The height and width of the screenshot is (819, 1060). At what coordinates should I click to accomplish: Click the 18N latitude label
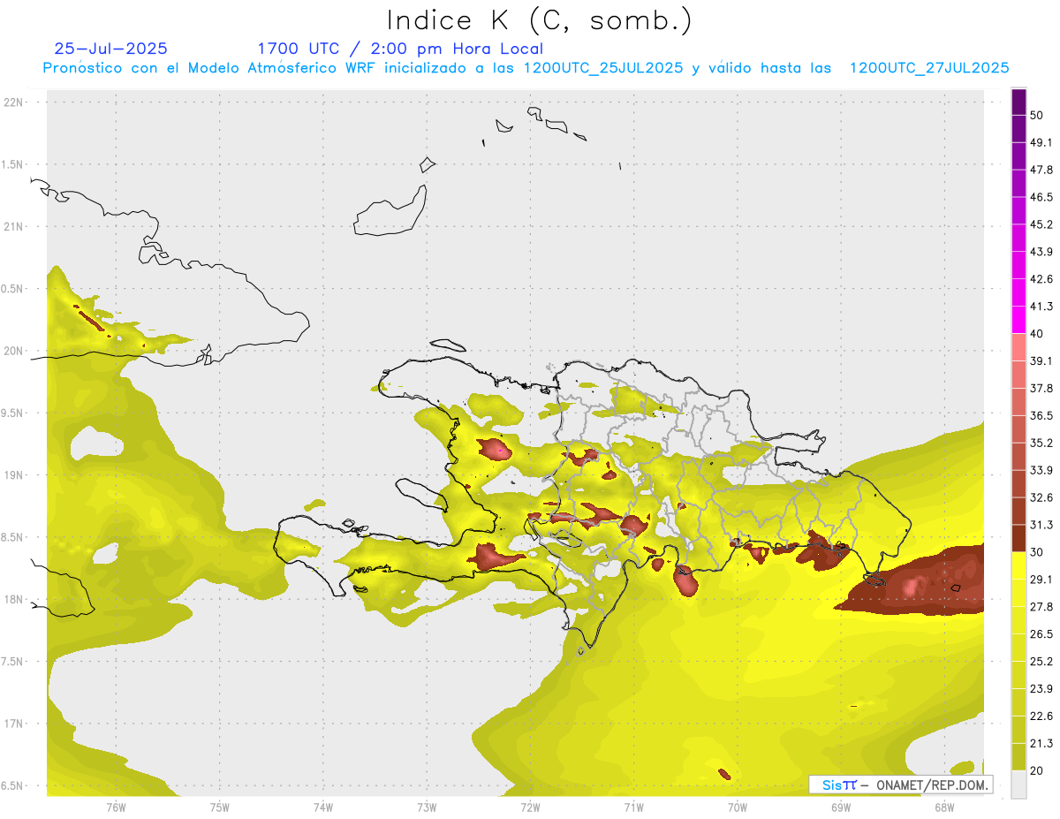13,599
